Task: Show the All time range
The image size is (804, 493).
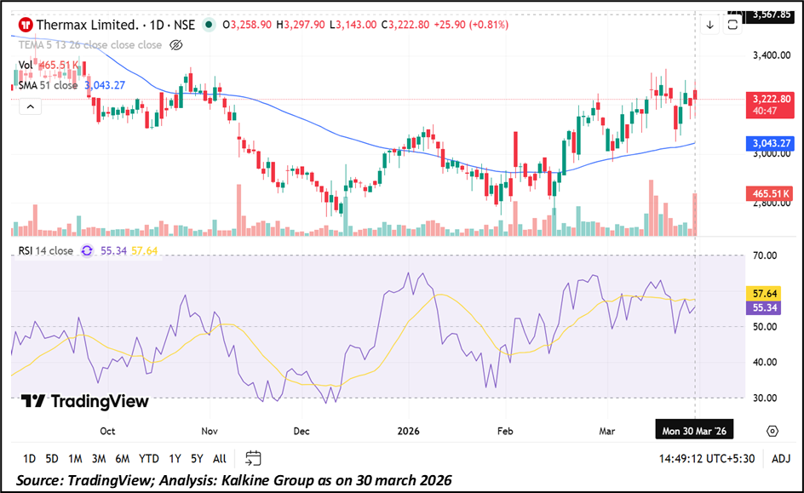Action: pos(220,458)
